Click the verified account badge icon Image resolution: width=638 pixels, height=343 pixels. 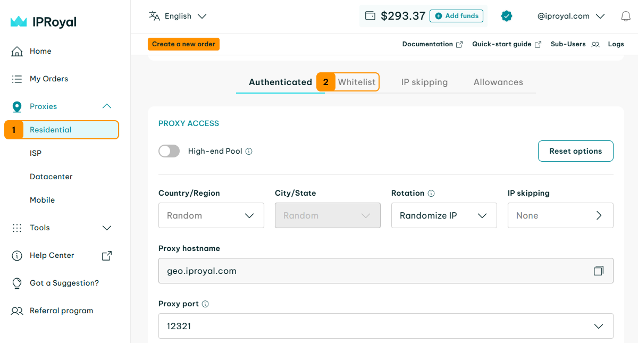point(507,16)
